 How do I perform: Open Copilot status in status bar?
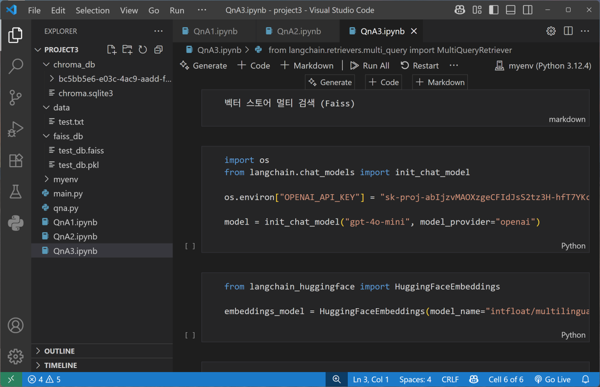tap(474, 380)
